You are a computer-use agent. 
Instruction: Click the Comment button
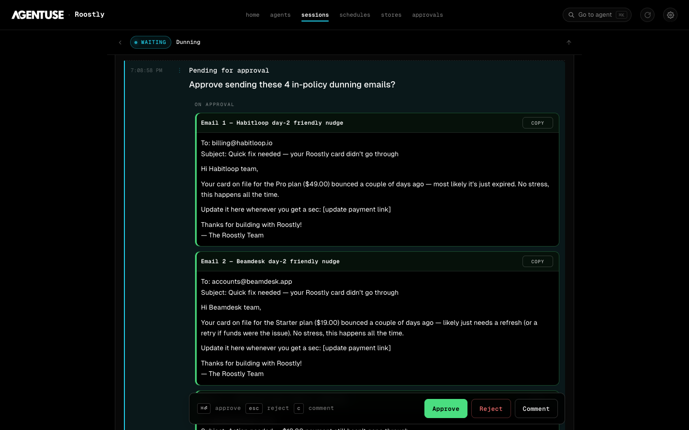(536, 408)
